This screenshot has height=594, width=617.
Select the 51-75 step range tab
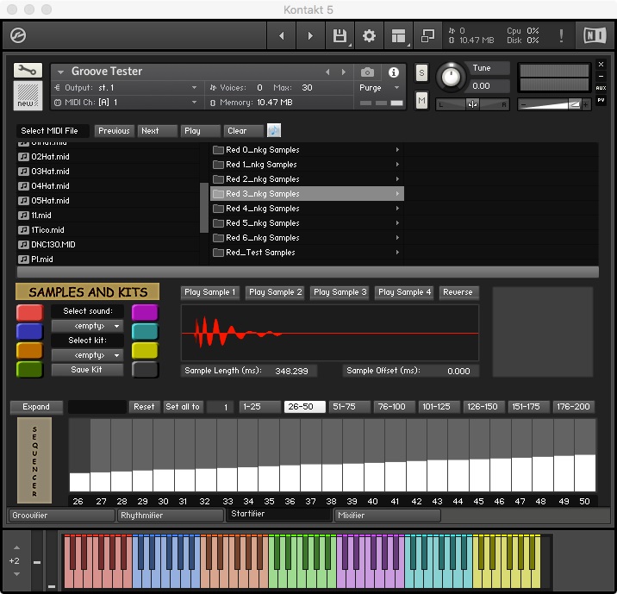click(349, 407)
